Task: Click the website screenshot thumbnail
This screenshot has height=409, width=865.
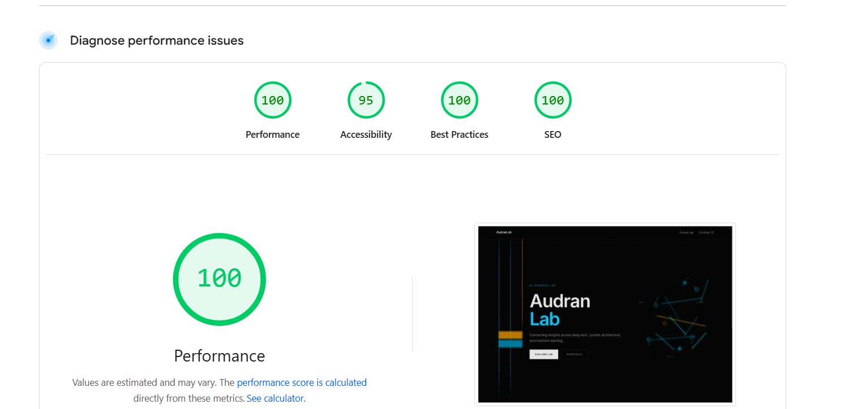Action: coord(605,314)
